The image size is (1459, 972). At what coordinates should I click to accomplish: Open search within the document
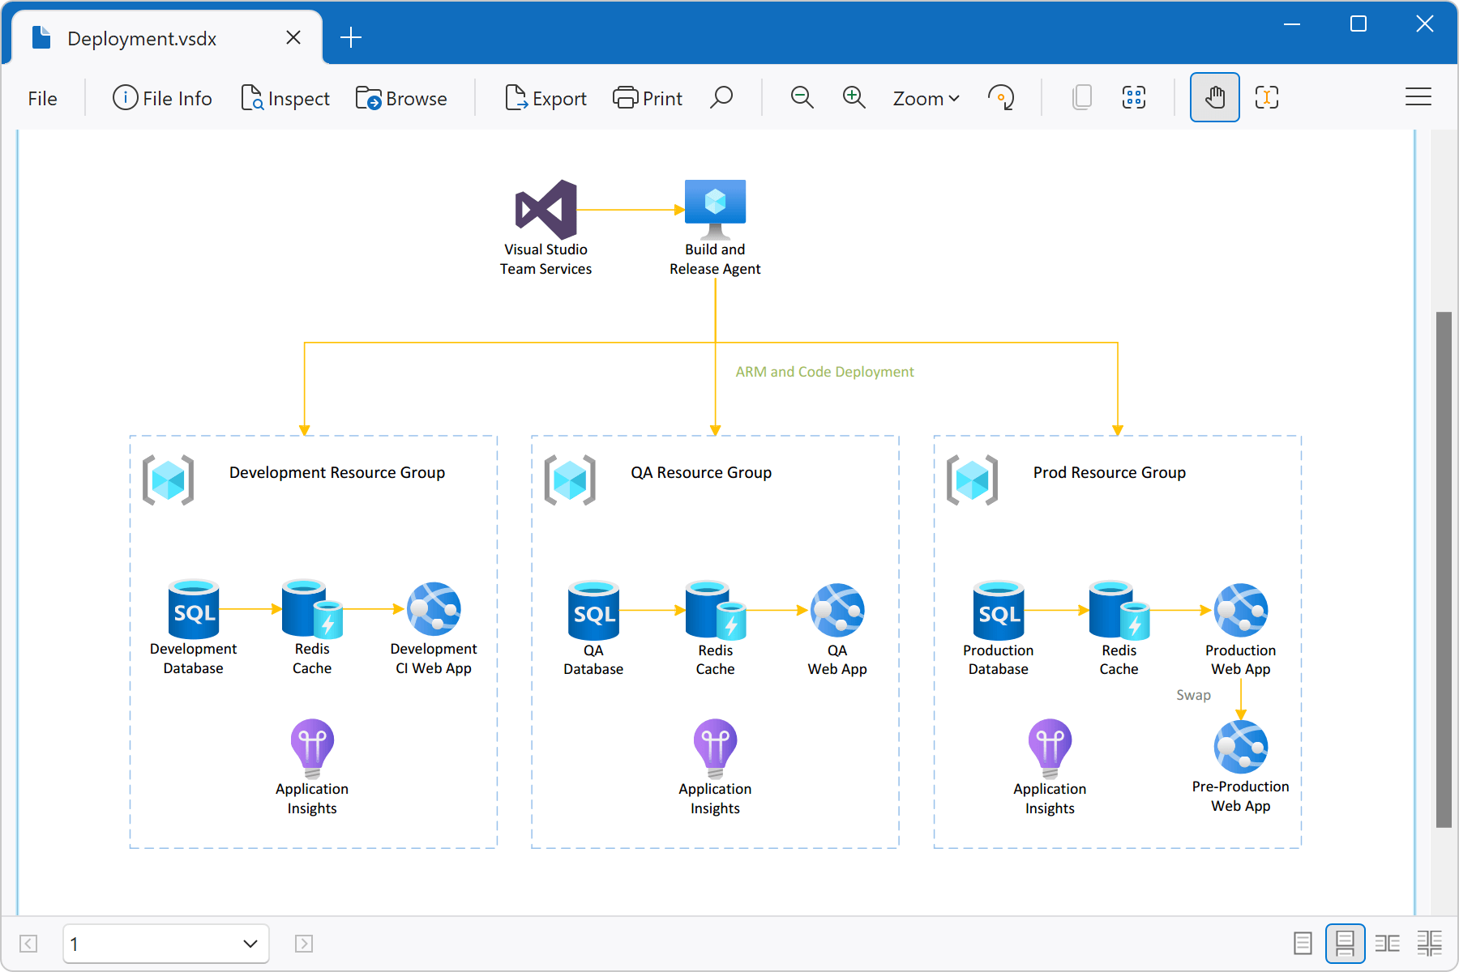pyautogui.click(x=721, y=97)
